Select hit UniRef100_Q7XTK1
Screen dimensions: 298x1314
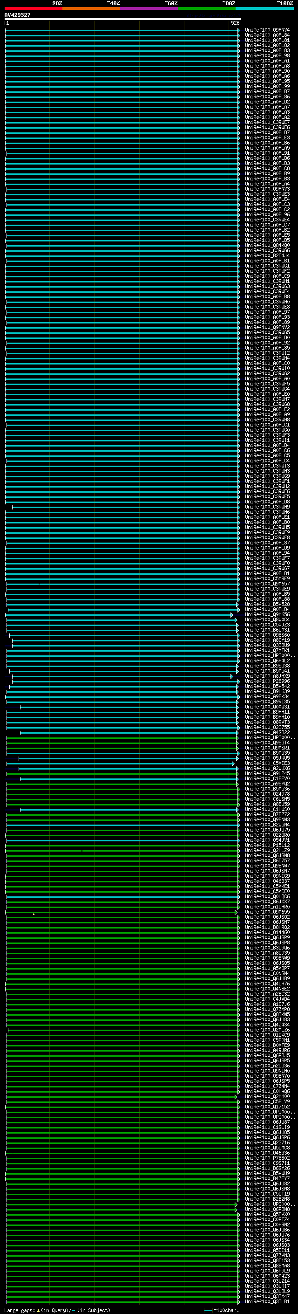(267, 650)
